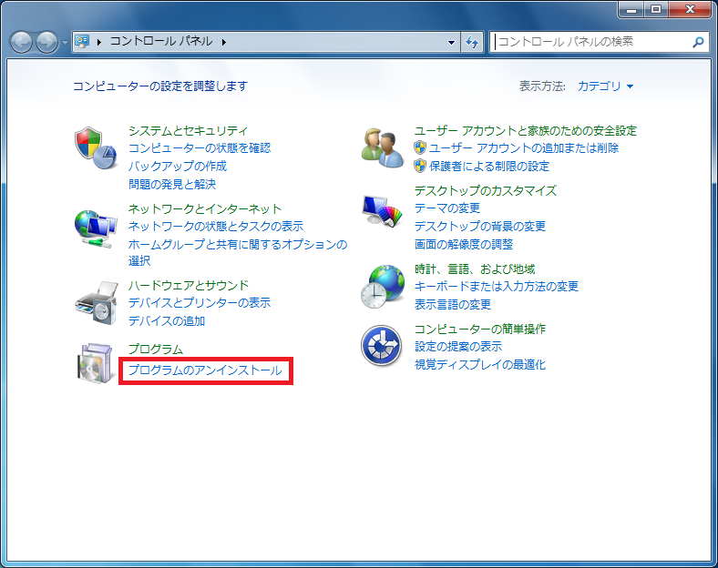Click the Programs category disc icon

96,363
